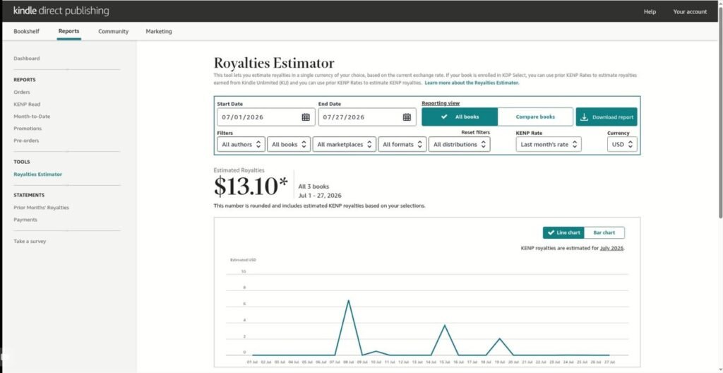Expand the All formats dropdown

[402, 145]
